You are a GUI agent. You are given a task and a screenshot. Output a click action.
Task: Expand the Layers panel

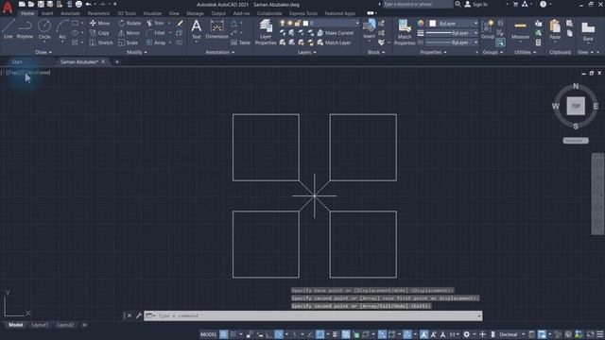(x=306, y=52)
